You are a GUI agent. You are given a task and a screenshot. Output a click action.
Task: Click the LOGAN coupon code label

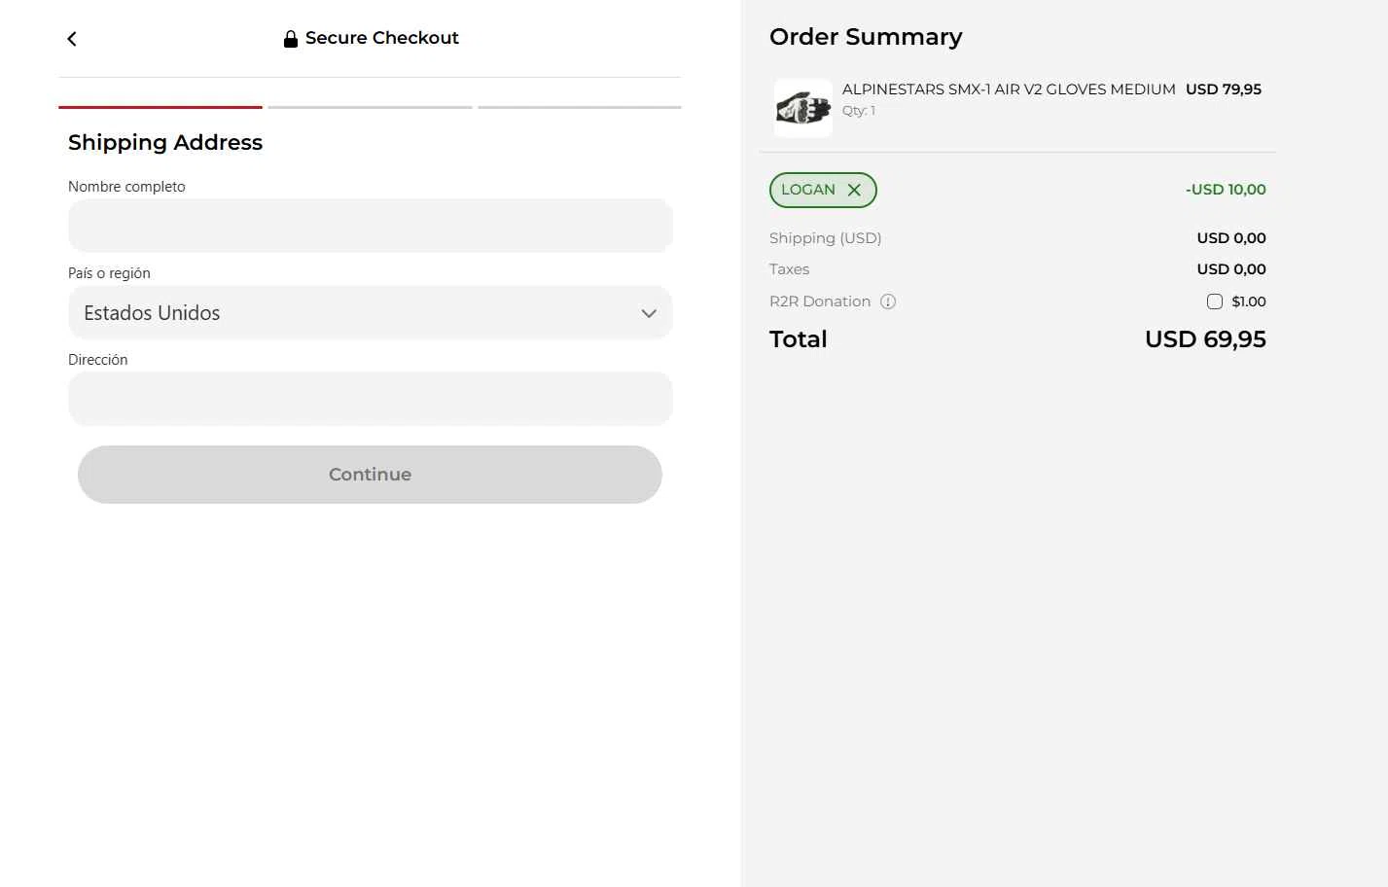pyautogui.click(x=808, y=190)
